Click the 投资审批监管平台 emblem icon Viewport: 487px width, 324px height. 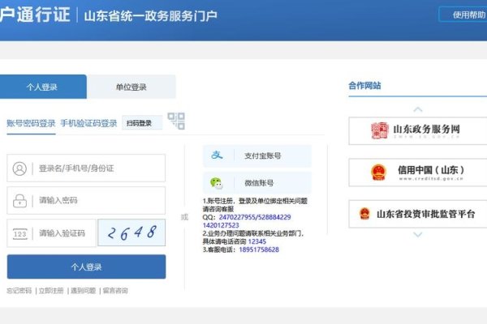click(x=364, y=213)
